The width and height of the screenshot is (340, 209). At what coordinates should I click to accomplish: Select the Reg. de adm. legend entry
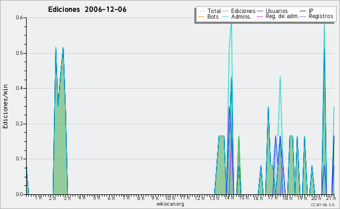pos(278,16)
